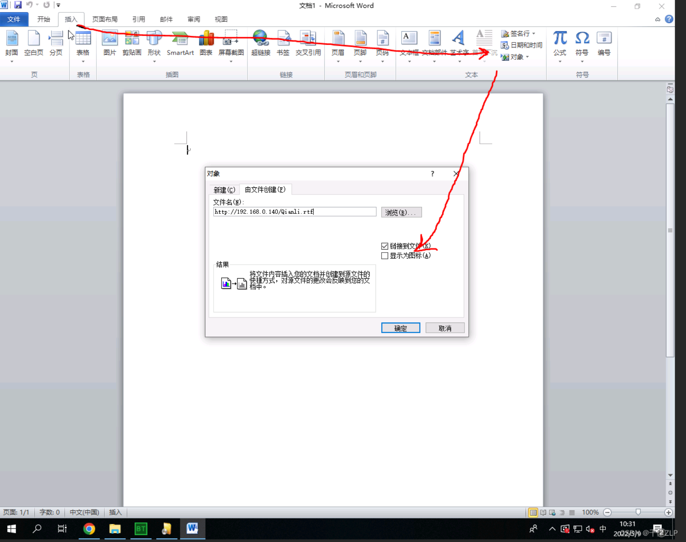Expand the symbol (符号) dropdown arrow
686x542 pixels.
582,61
